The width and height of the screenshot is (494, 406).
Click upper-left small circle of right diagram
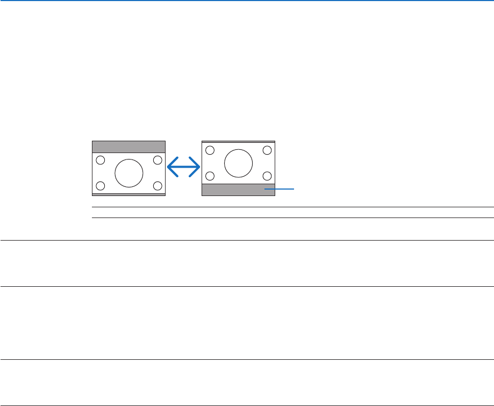tap(210, 150)
